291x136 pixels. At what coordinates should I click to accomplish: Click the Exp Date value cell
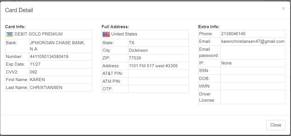point(60,64)
